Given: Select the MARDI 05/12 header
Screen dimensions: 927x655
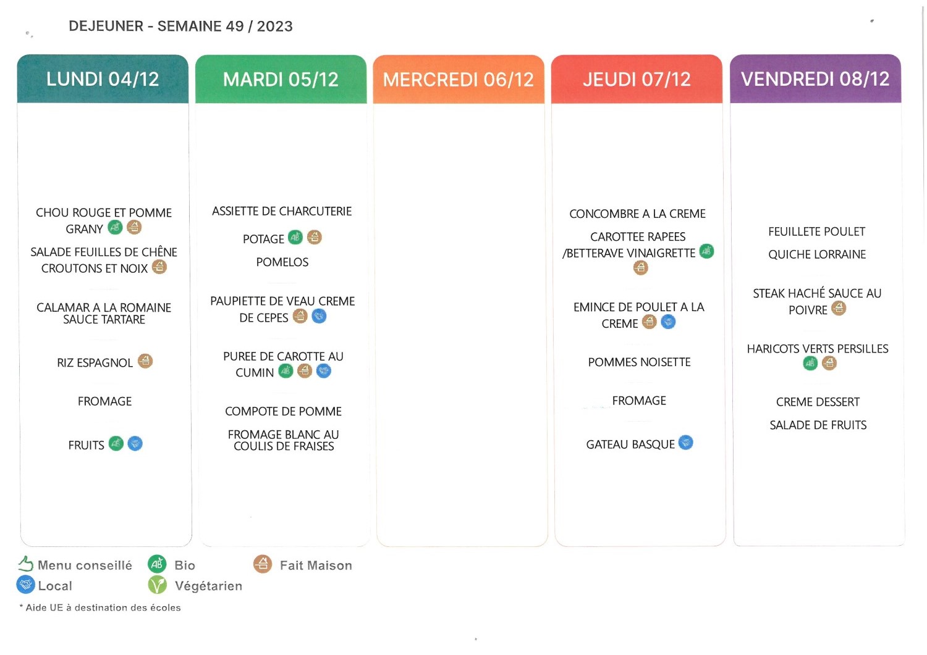Looking at the screenshot, I should pyautogui.click(x=281, y=79).
